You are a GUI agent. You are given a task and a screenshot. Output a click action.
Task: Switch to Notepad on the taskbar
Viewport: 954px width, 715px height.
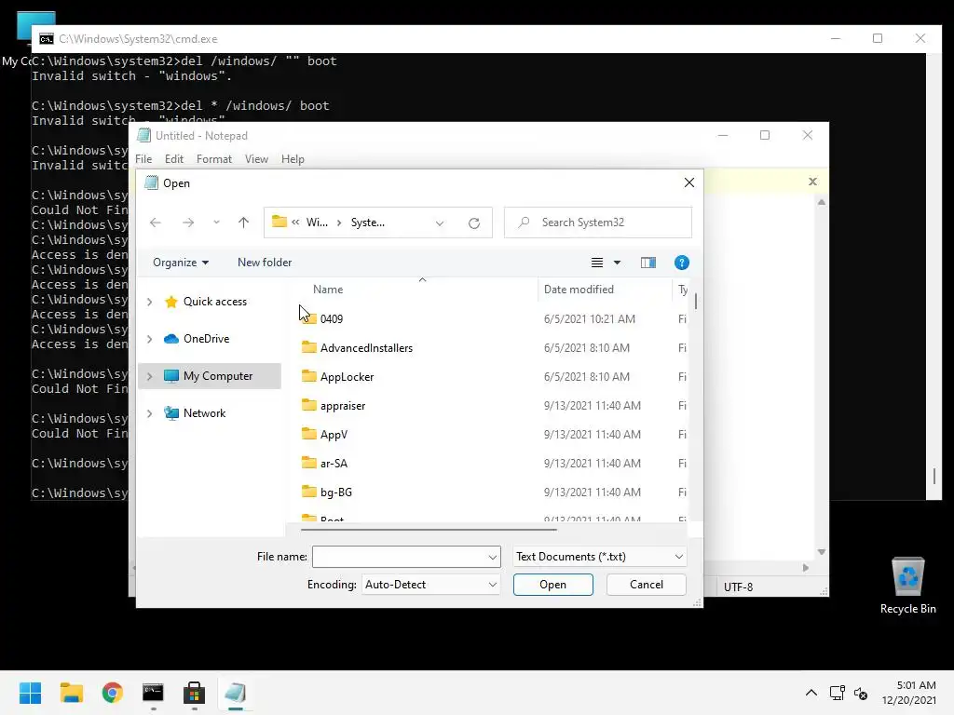tap(235, 693)
